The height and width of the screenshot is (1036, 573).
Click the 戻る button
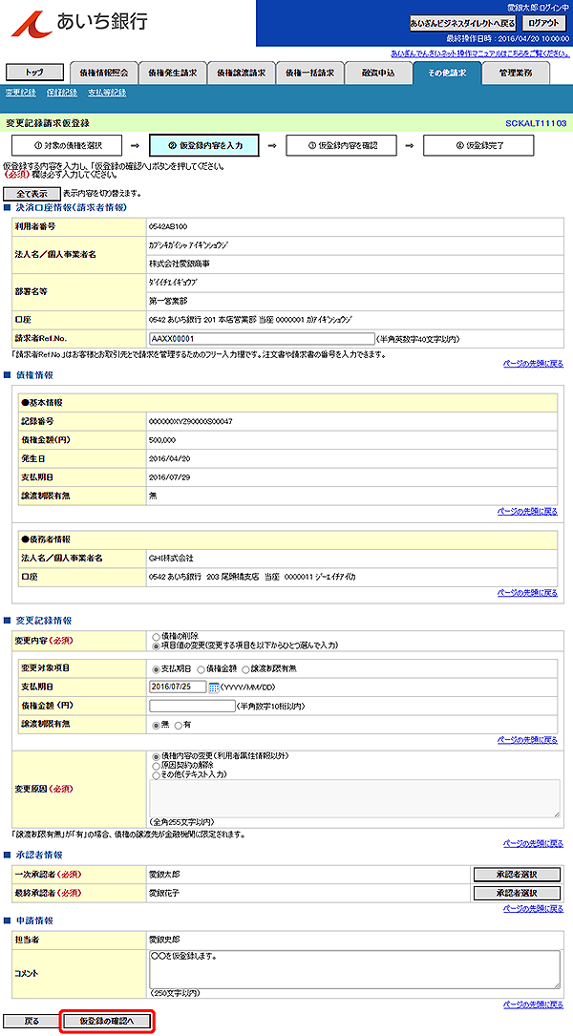tap(32, 1021)
